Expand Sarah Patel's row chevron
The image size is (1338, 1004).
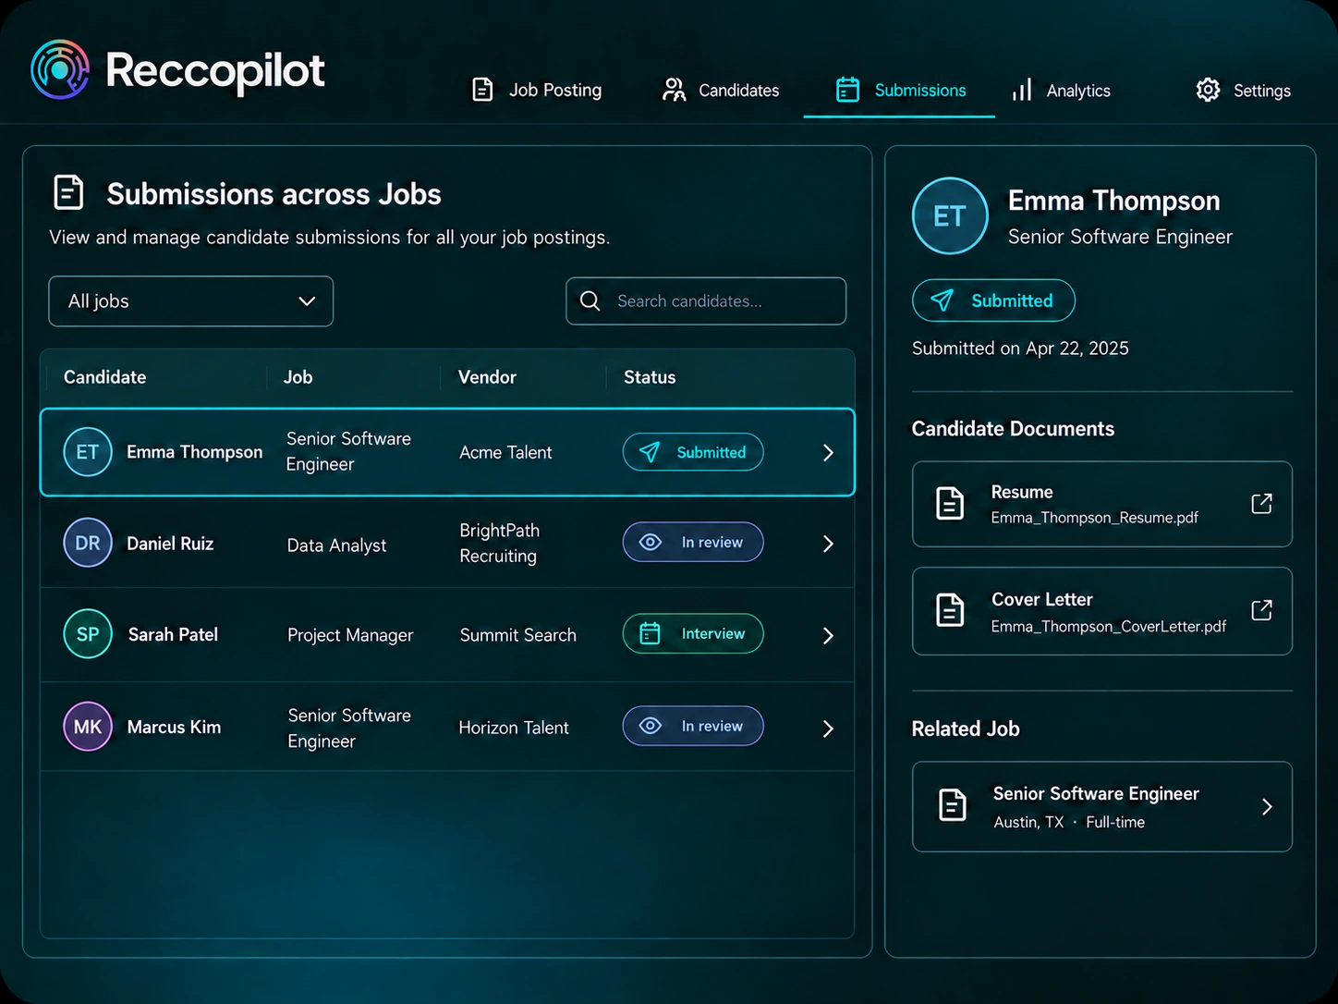828,635
